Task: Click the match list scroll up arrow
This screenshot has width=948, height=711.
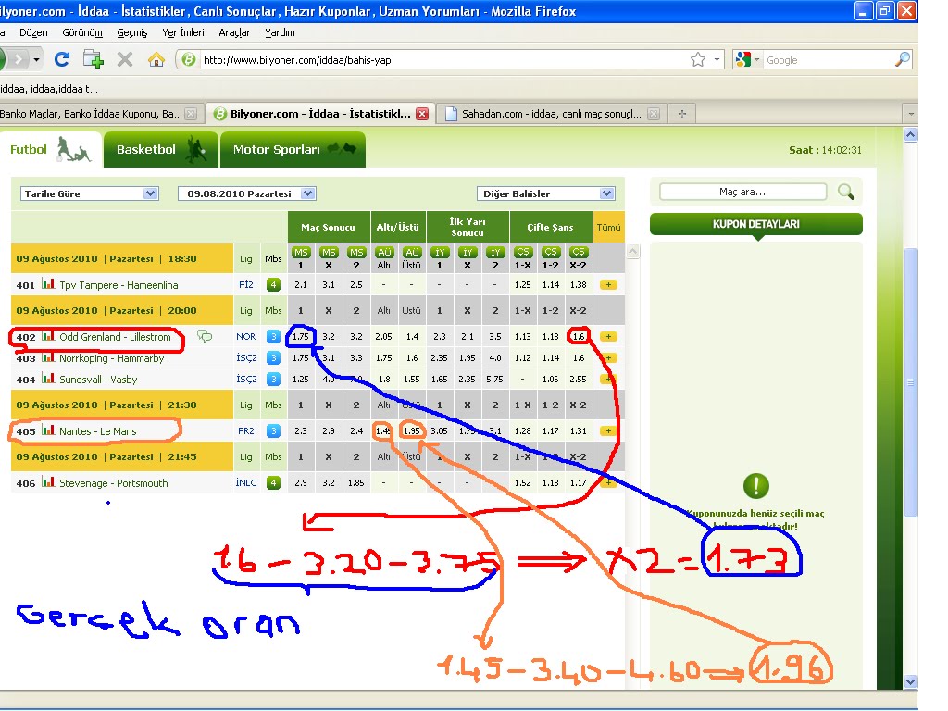Action: 632,251
